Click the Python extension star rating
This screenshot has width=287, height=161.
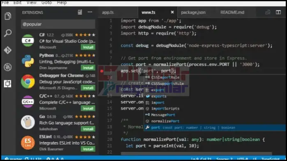(x=85, y=55)
